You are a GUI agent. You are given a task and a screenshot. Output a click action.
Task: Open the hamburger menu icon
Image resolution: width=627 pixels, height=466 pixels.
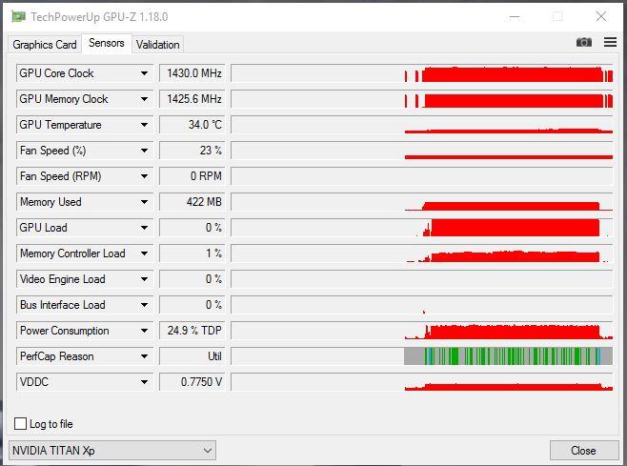coord(610,42)
